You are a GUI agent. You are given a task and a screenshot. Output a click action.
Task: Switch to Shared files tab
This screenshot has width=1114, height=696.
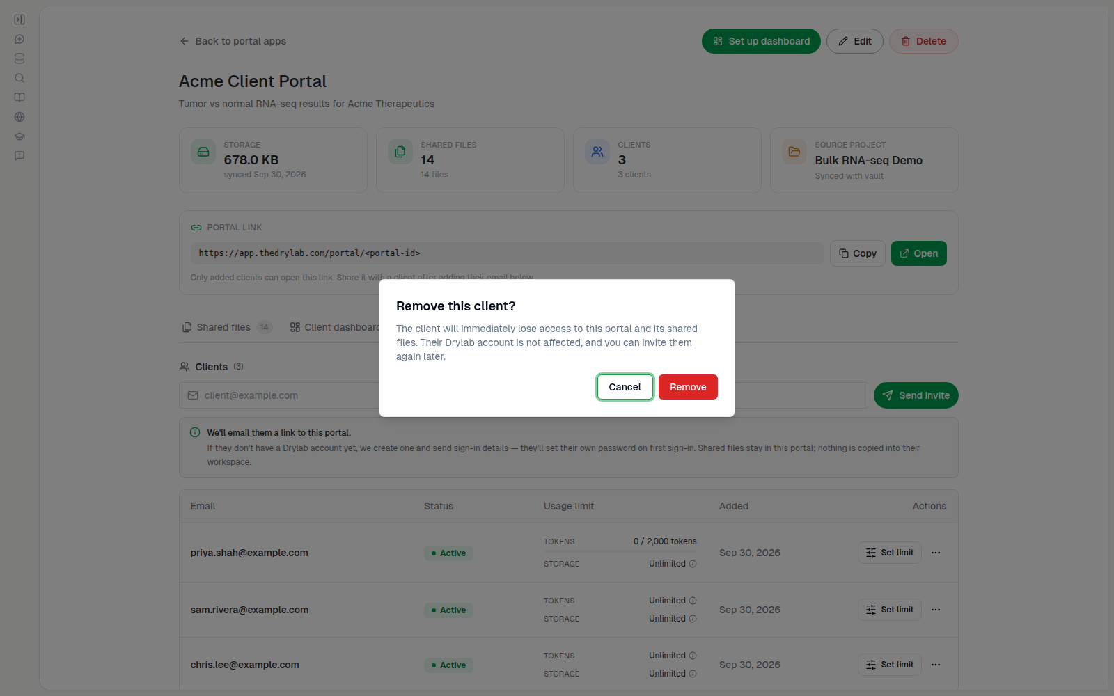(226, 327)
